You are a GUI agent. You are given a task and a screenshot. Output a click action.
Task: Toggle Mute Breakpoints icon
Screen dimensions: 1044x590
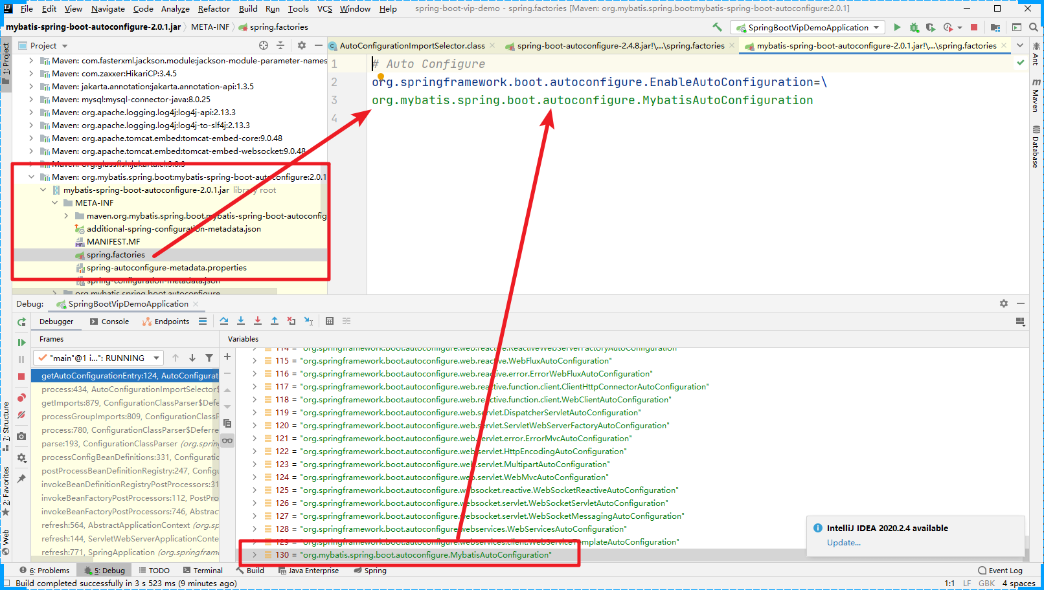click(21, 415)
